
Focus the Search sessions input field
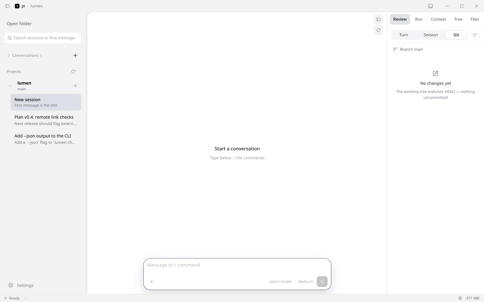43,38
